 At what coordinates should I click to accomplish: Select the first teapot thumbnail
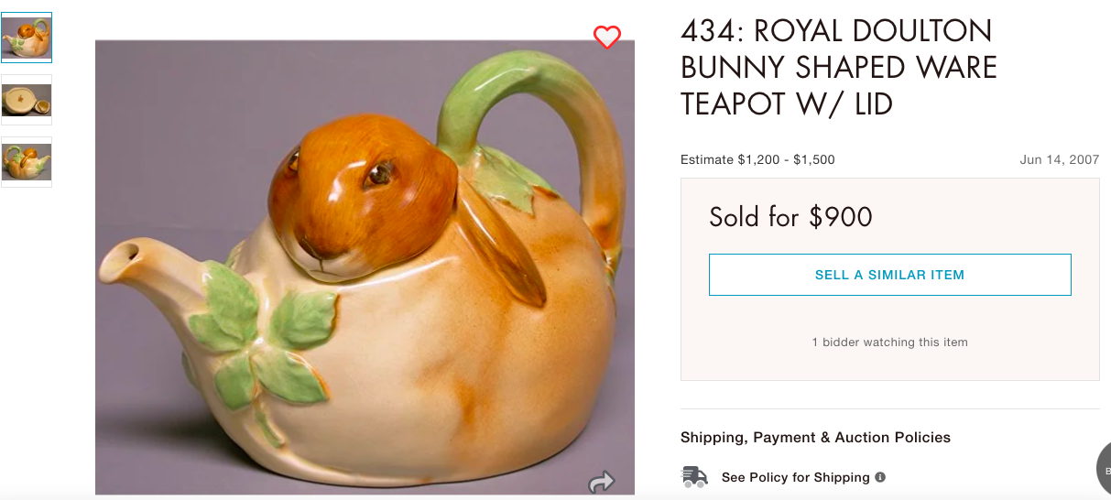coord(27,38)
